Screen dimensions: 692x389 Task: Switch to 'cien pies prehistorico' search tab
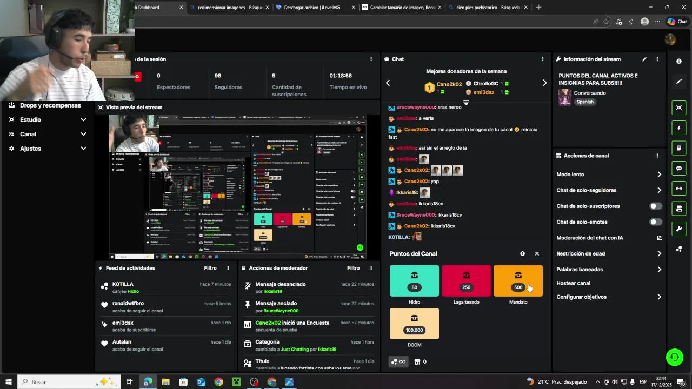pyautogui.click(x=487, y=8)
